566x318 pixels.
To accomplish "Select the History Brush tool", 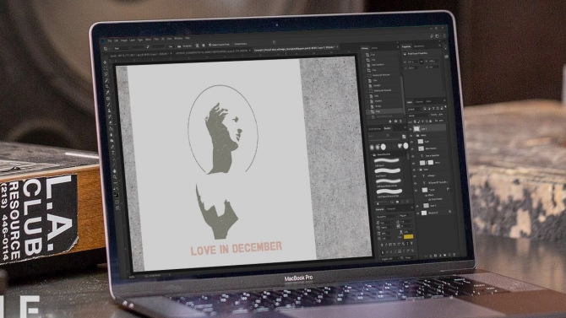I will [110, 116].
